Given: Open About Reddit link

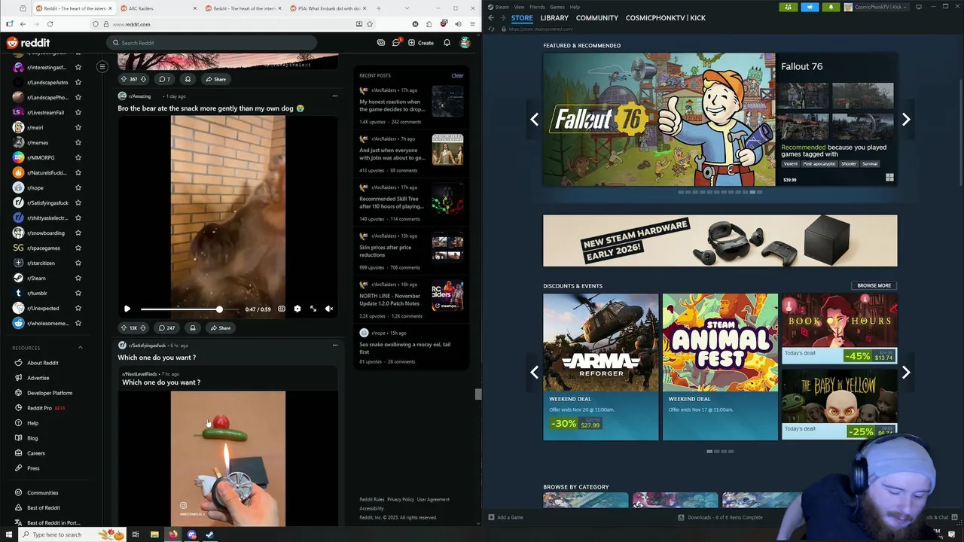Looking at the screenshot, I should (42, 363).
